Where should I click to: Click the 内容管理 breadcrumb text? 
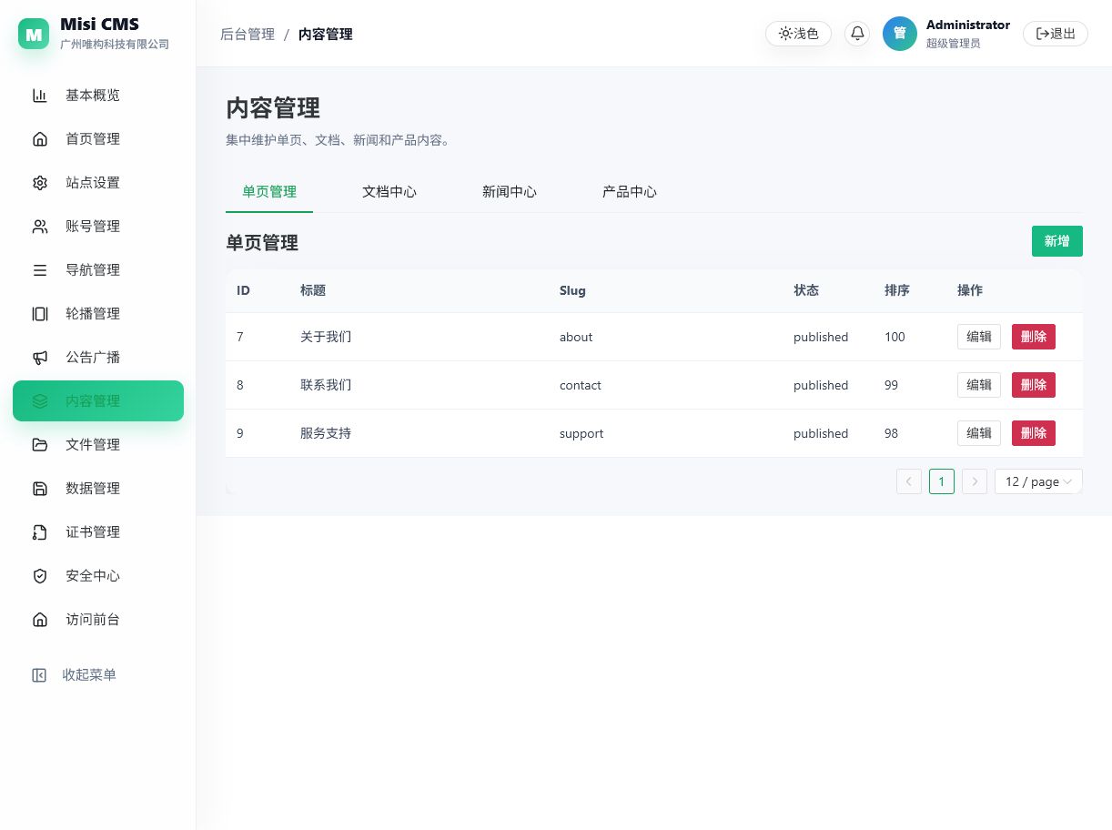pyautogui.click(x=326, y=35)
